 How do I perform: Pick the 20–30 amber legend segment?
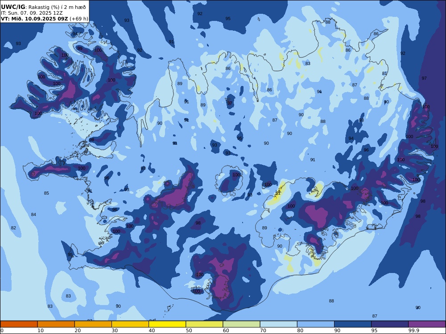coord(93,324)
